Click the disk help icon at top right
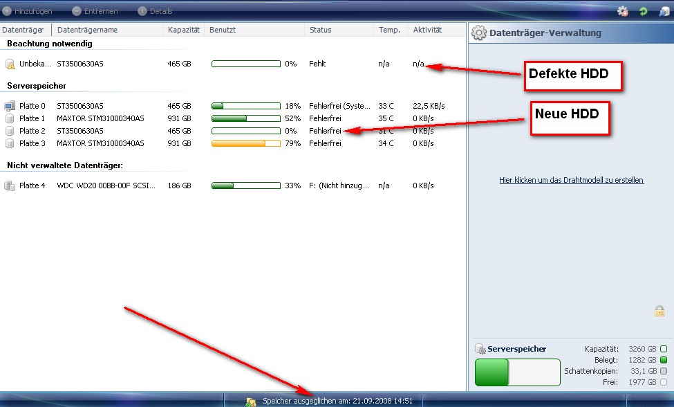Image resolution: width=674 pixels, height=407 pixels. click(x=664, y=11)
